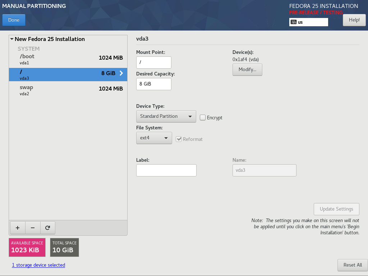The width and height of the screenshot is (368, 276).
Task: Click the Modify... devices button
Action: pos(247,70)
